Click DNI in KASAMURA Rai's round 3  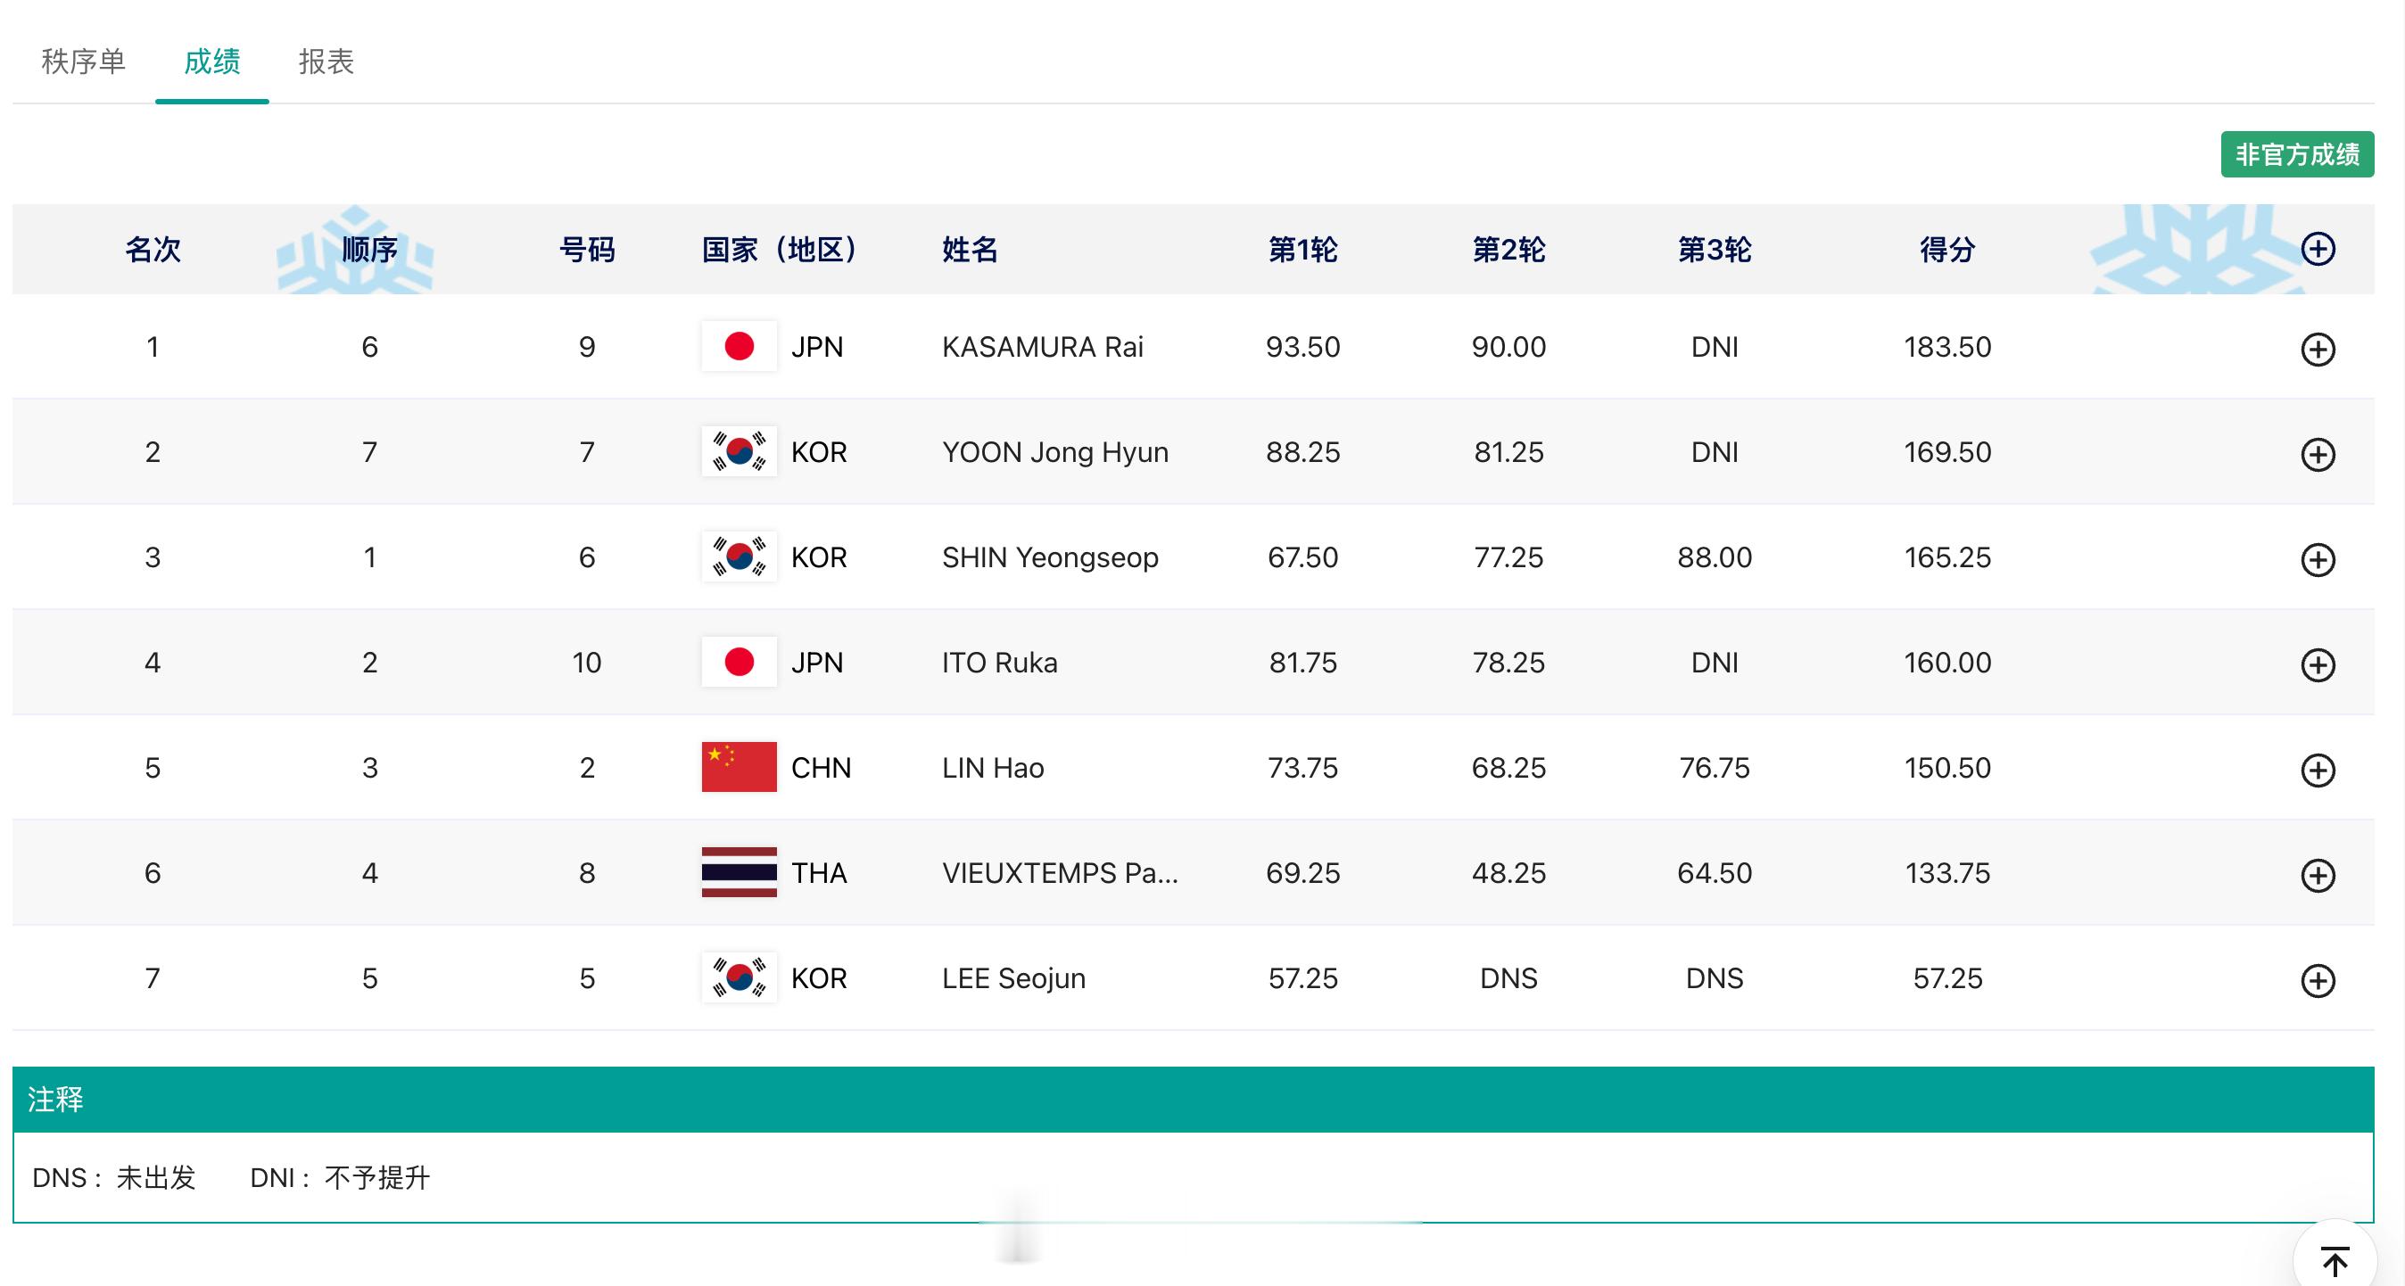tap(1715, 347)
